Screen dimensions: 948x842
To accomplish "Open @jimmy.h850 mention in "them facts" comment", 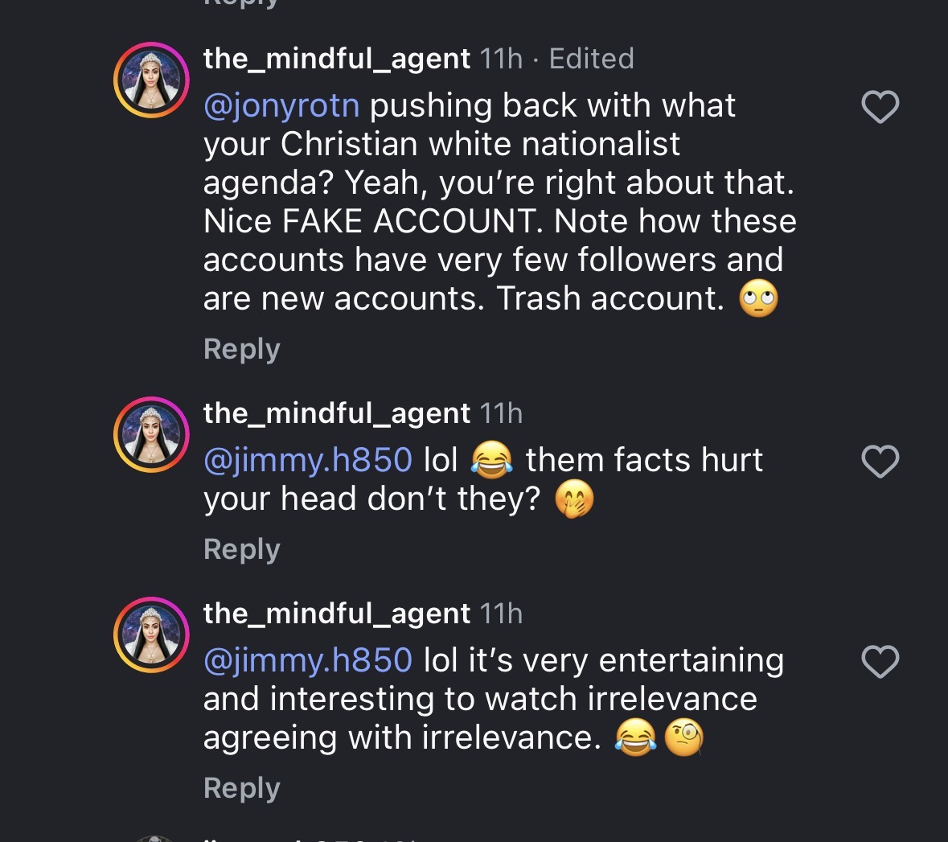I will point(307,461).
